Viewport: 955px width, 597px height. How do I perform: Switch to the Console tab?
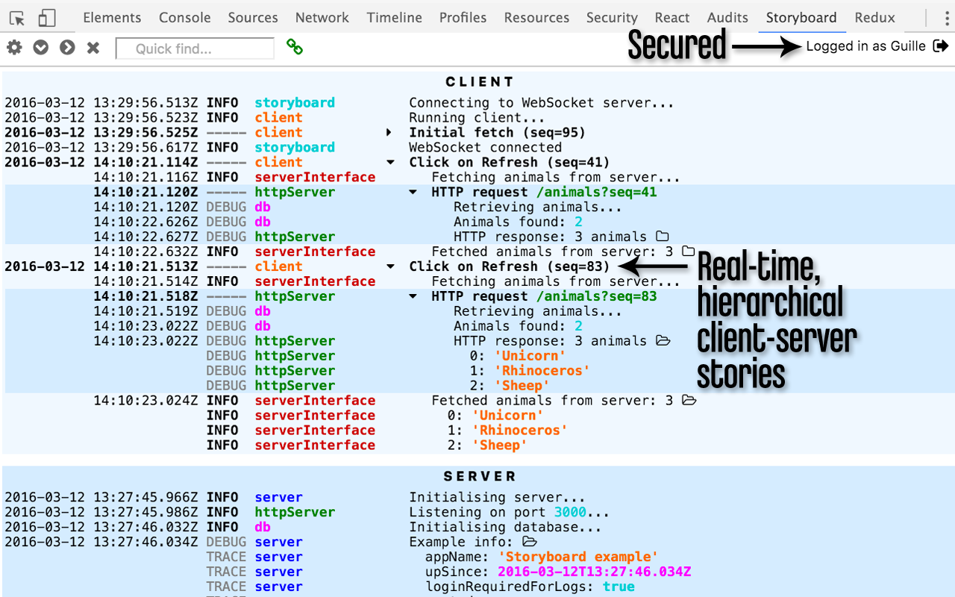pyautogui.click(x=184, y=17)
